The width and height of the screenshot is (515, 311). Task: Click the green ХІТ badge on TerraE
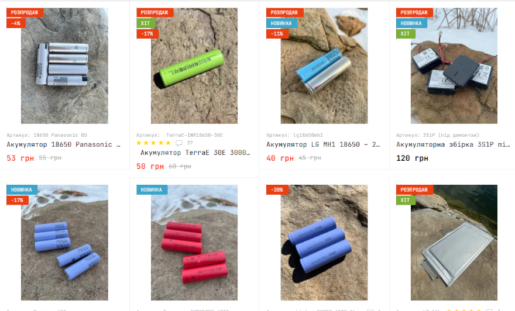(x=146, y=23)
